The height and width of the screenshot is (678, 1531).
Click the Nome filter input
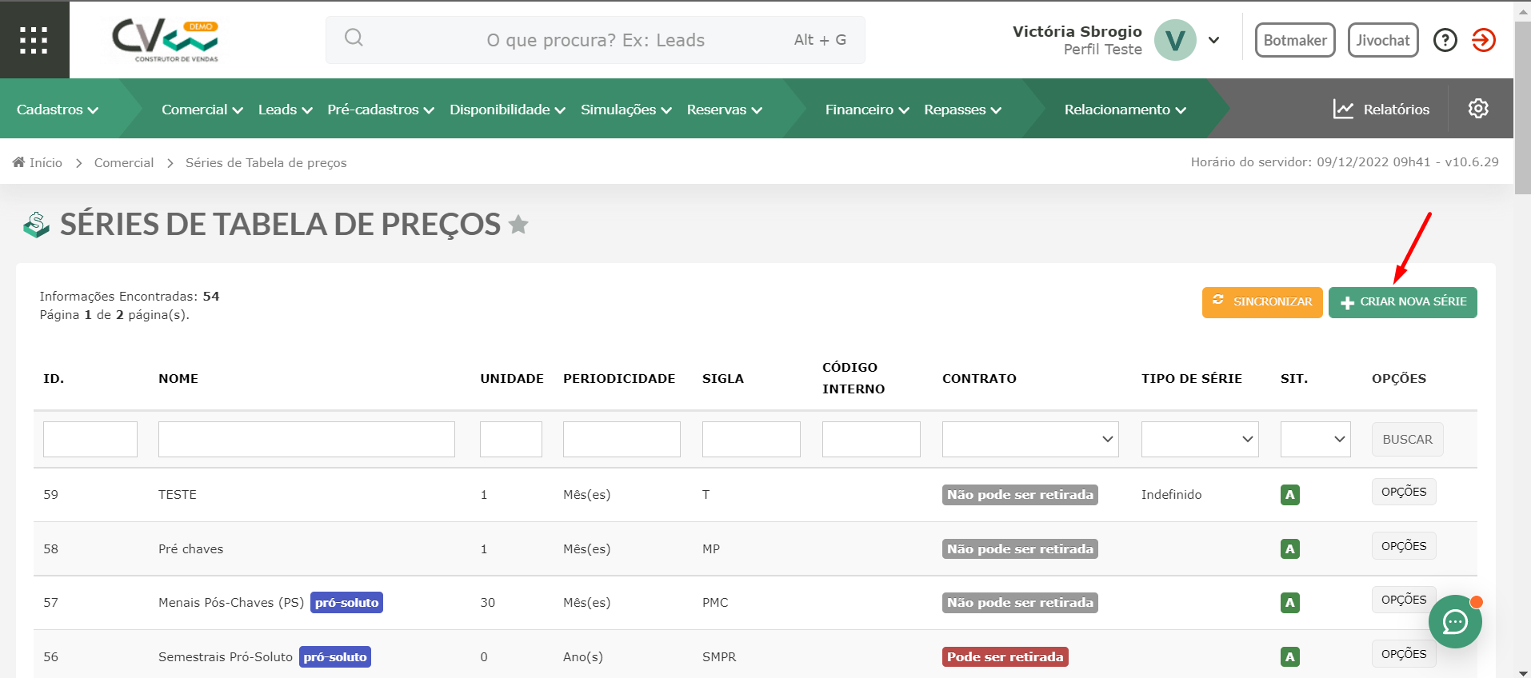(306, 439)
